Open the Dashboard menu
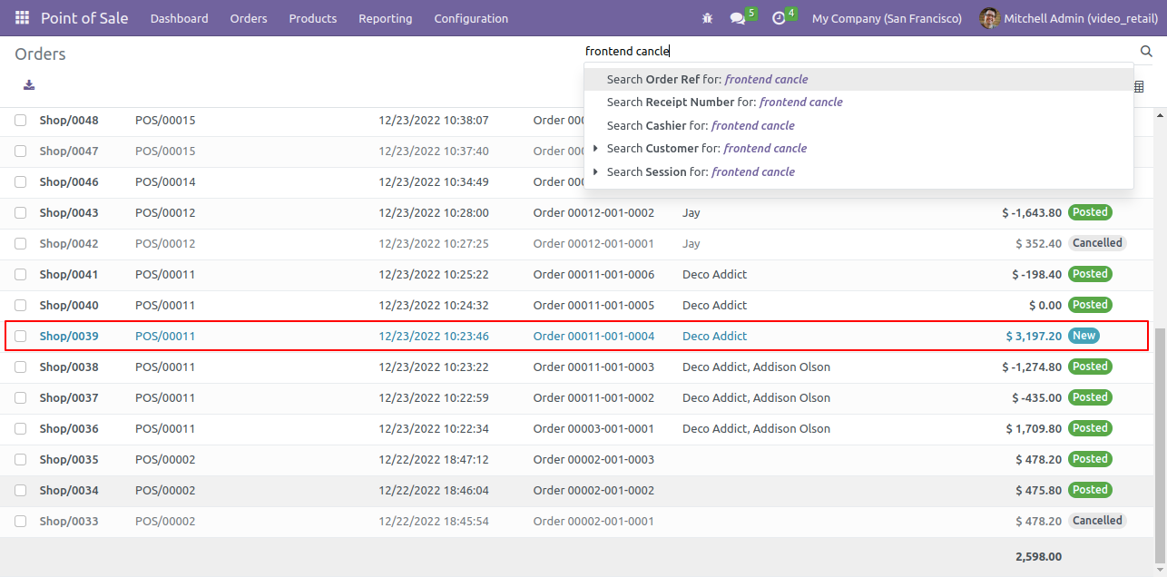This screenshot has height=577, width=1167. [179, 18]
